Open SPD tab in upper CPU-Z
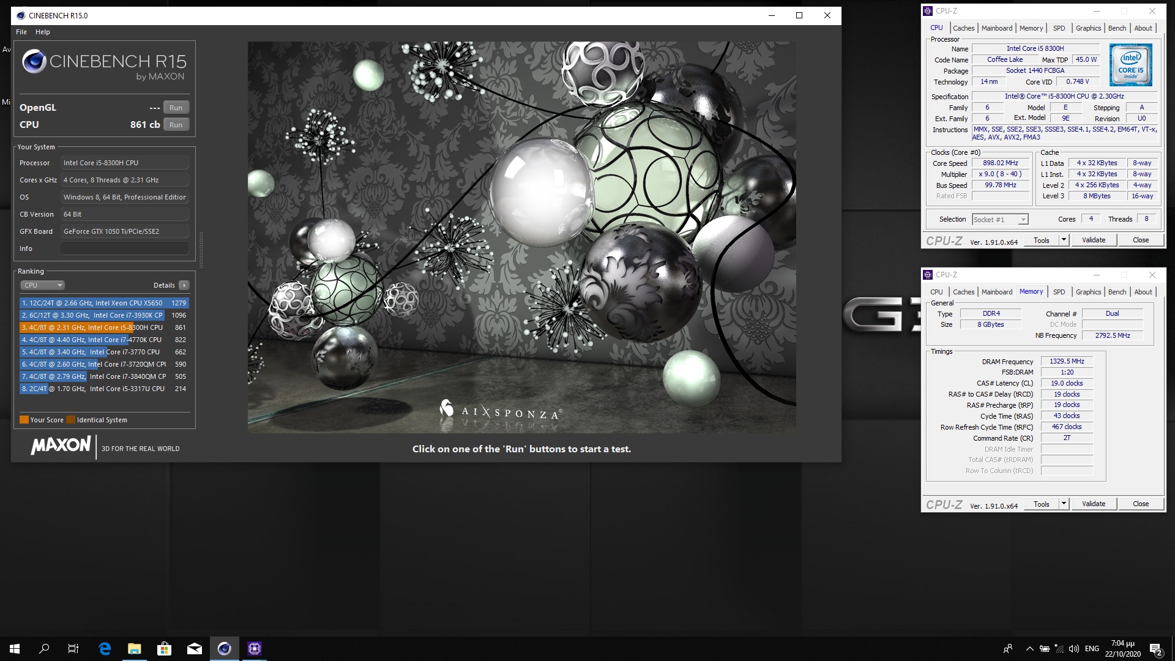The image size is (1175, 661). (x=1059, y=28)
